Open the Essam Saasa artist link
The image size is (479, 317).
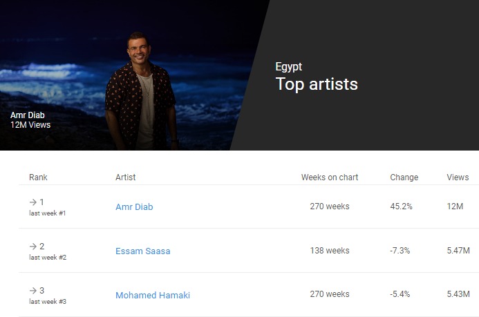click(142, 251)
